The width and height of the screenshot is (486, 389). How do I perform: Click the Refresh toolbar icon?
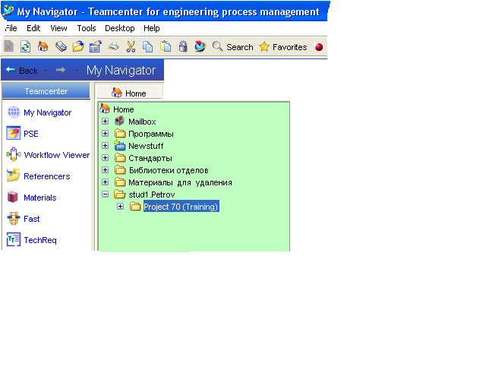(25, 47)
